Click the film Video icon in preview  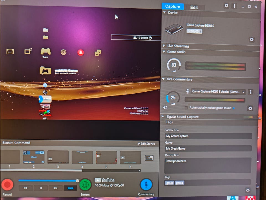(10, 51)
